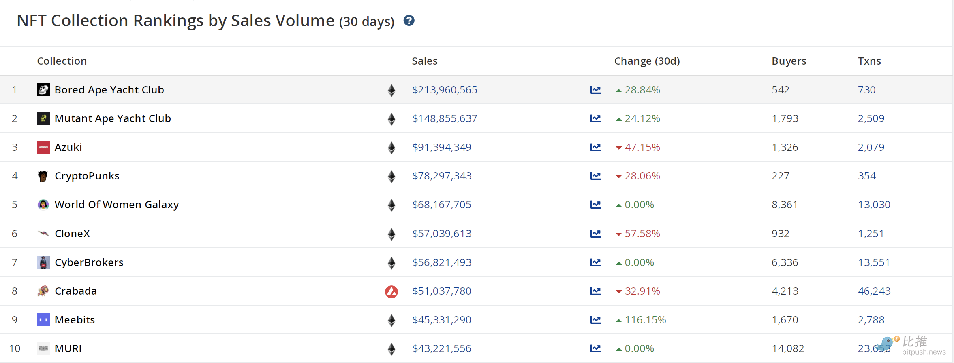Image resolution: width=954 pixels, height=363 pixels.
Task: Open the CyberBrokers collection link
Action: [89, 262]
